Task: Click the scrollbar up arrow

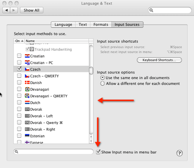Action: click(x=91, y=137)
